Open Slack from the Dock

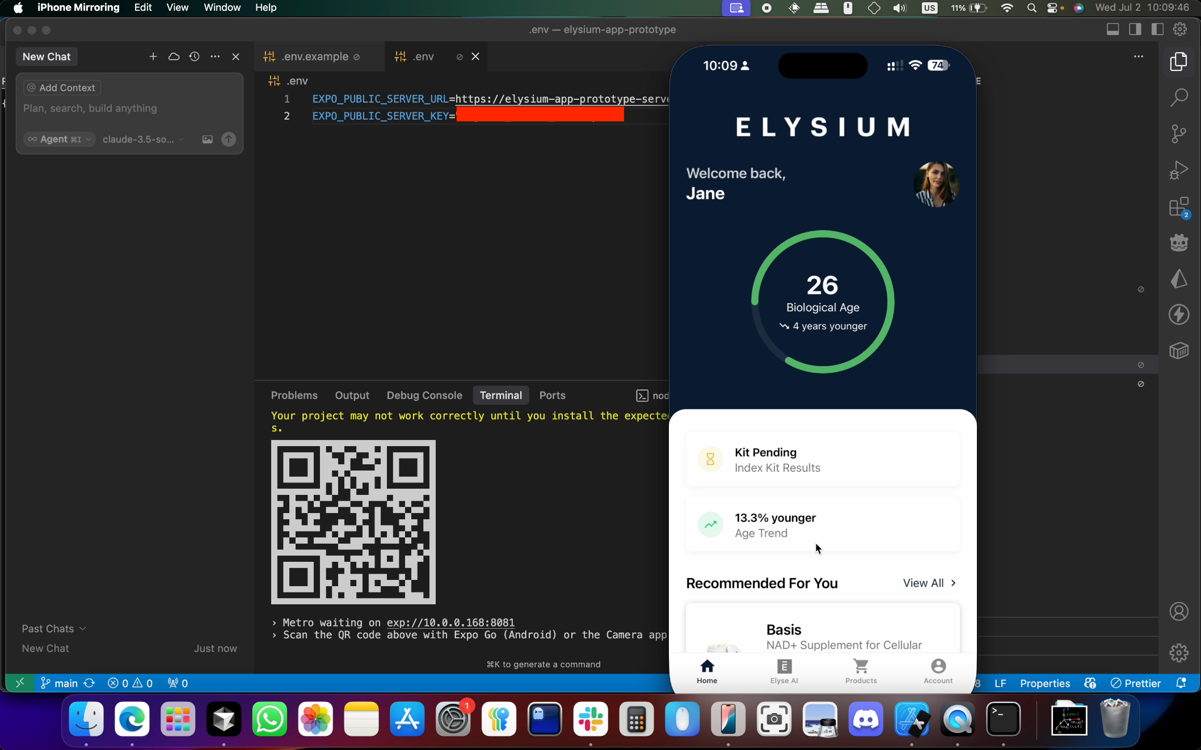590,719
